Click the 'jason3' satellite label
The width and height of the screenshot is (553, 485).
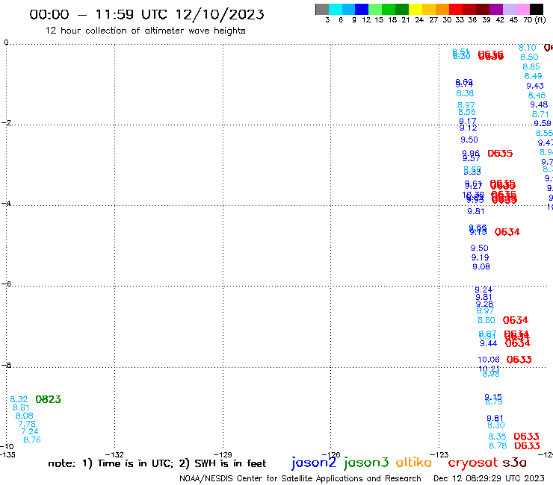click(x=366, y=463)
